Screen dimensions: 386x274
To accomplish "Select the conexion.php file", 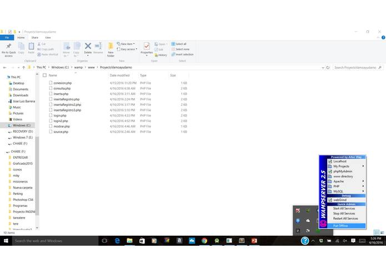I will coord(63,83).
